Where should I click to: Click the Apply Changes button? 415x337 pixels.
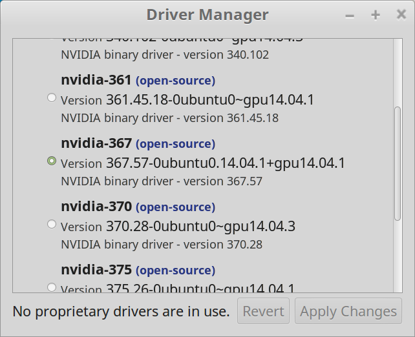pos(348,312)
